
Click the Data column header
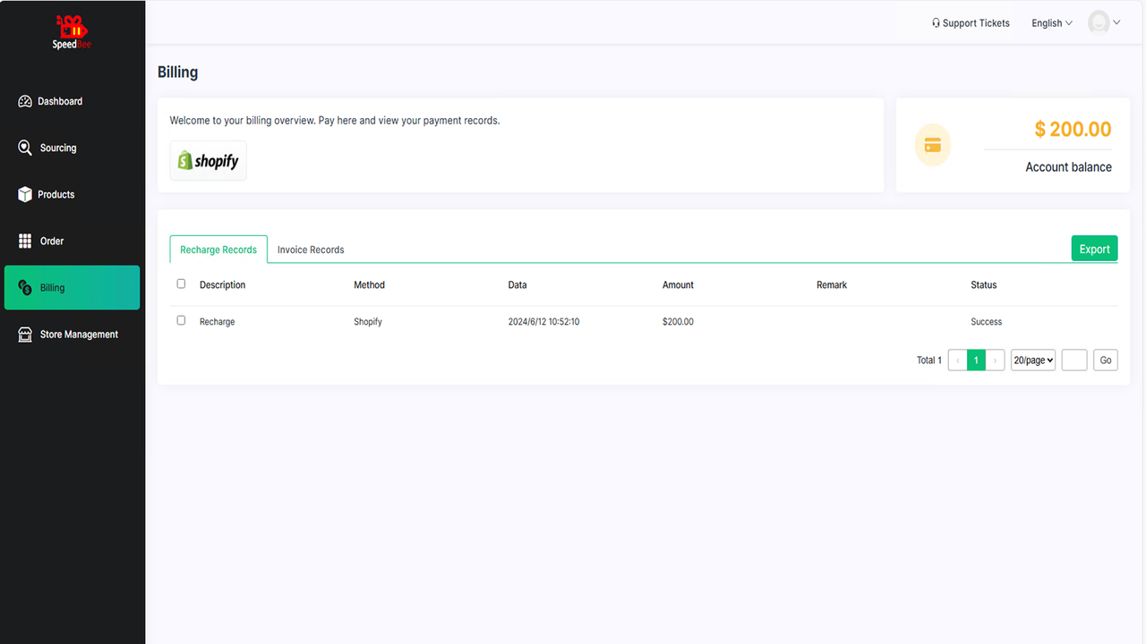coord(517,284)
